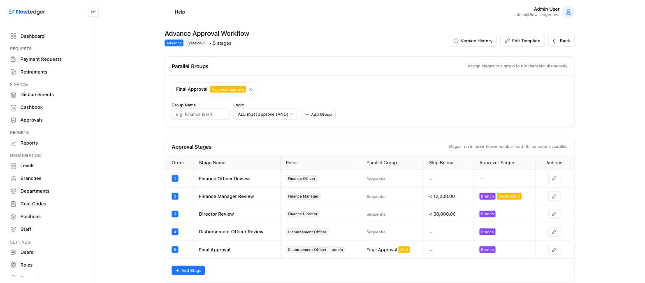Click the Payment Requests icon
Image resolution: width=645 pixels, height=283 pixels.
coord(14,59)
